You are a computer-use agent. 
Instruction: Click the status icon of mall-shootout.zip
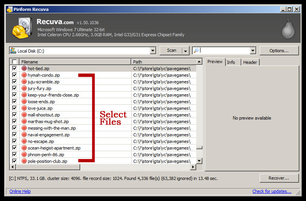[x=24, y=115]
